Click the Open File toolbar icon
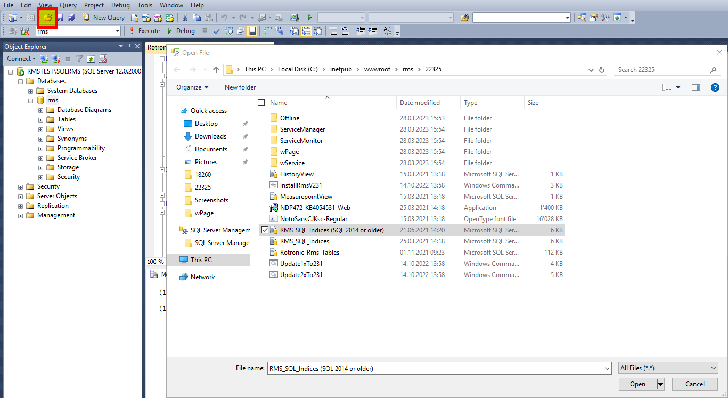This screenshot has height=398, width=728. click(x=48, y=18)
